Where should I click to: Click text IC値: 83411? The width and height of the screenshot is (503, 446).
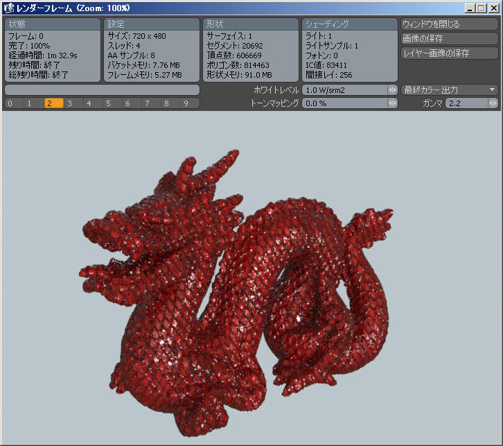click(x=326, y=65)
